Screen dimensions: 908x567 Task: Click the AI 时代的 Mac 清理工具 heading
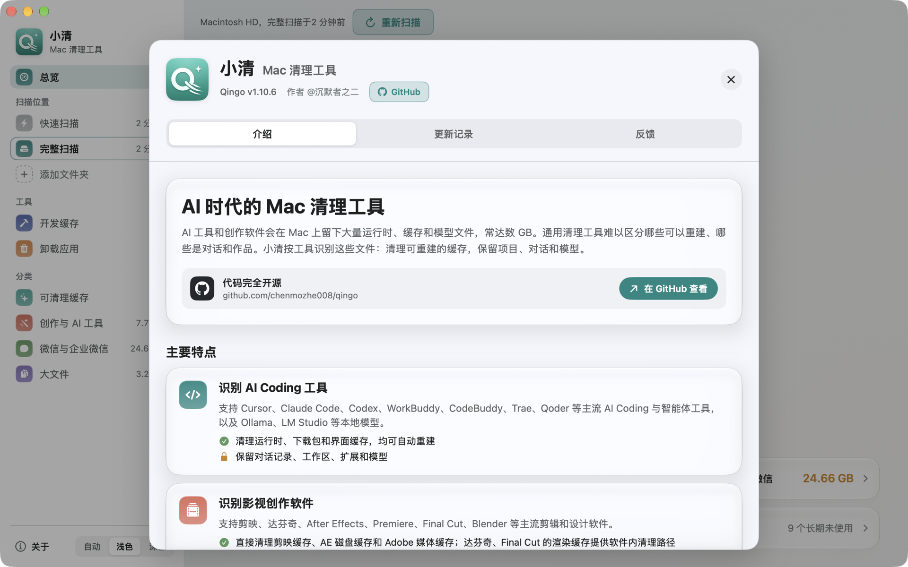coord(283,206)
